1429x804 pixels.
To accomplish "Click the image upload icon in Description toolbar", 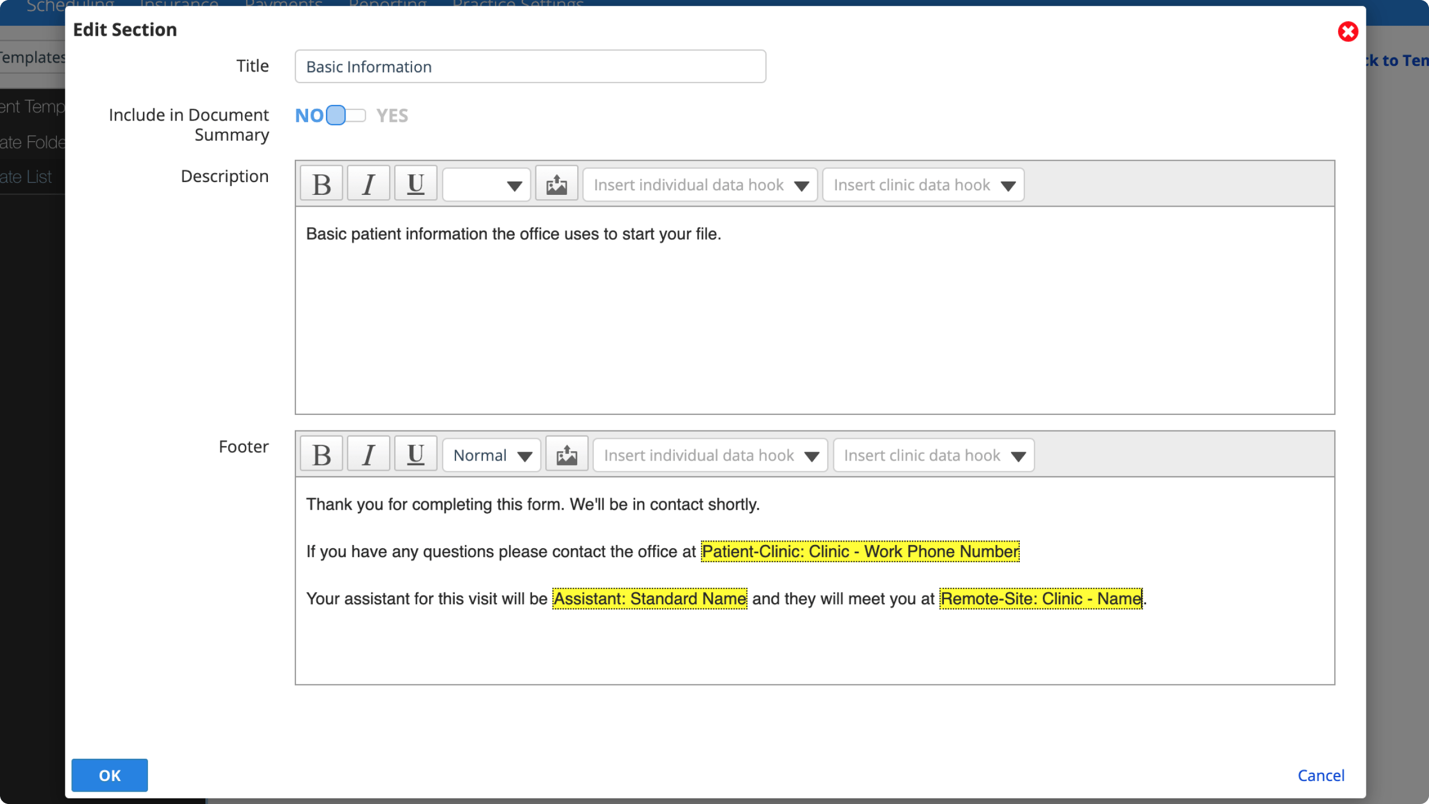I will (557, 185).
